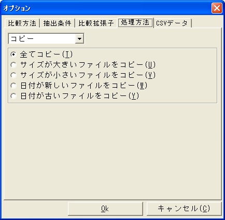
Task: Confirm settings with the Ok button
Action: tap(105, 209)
